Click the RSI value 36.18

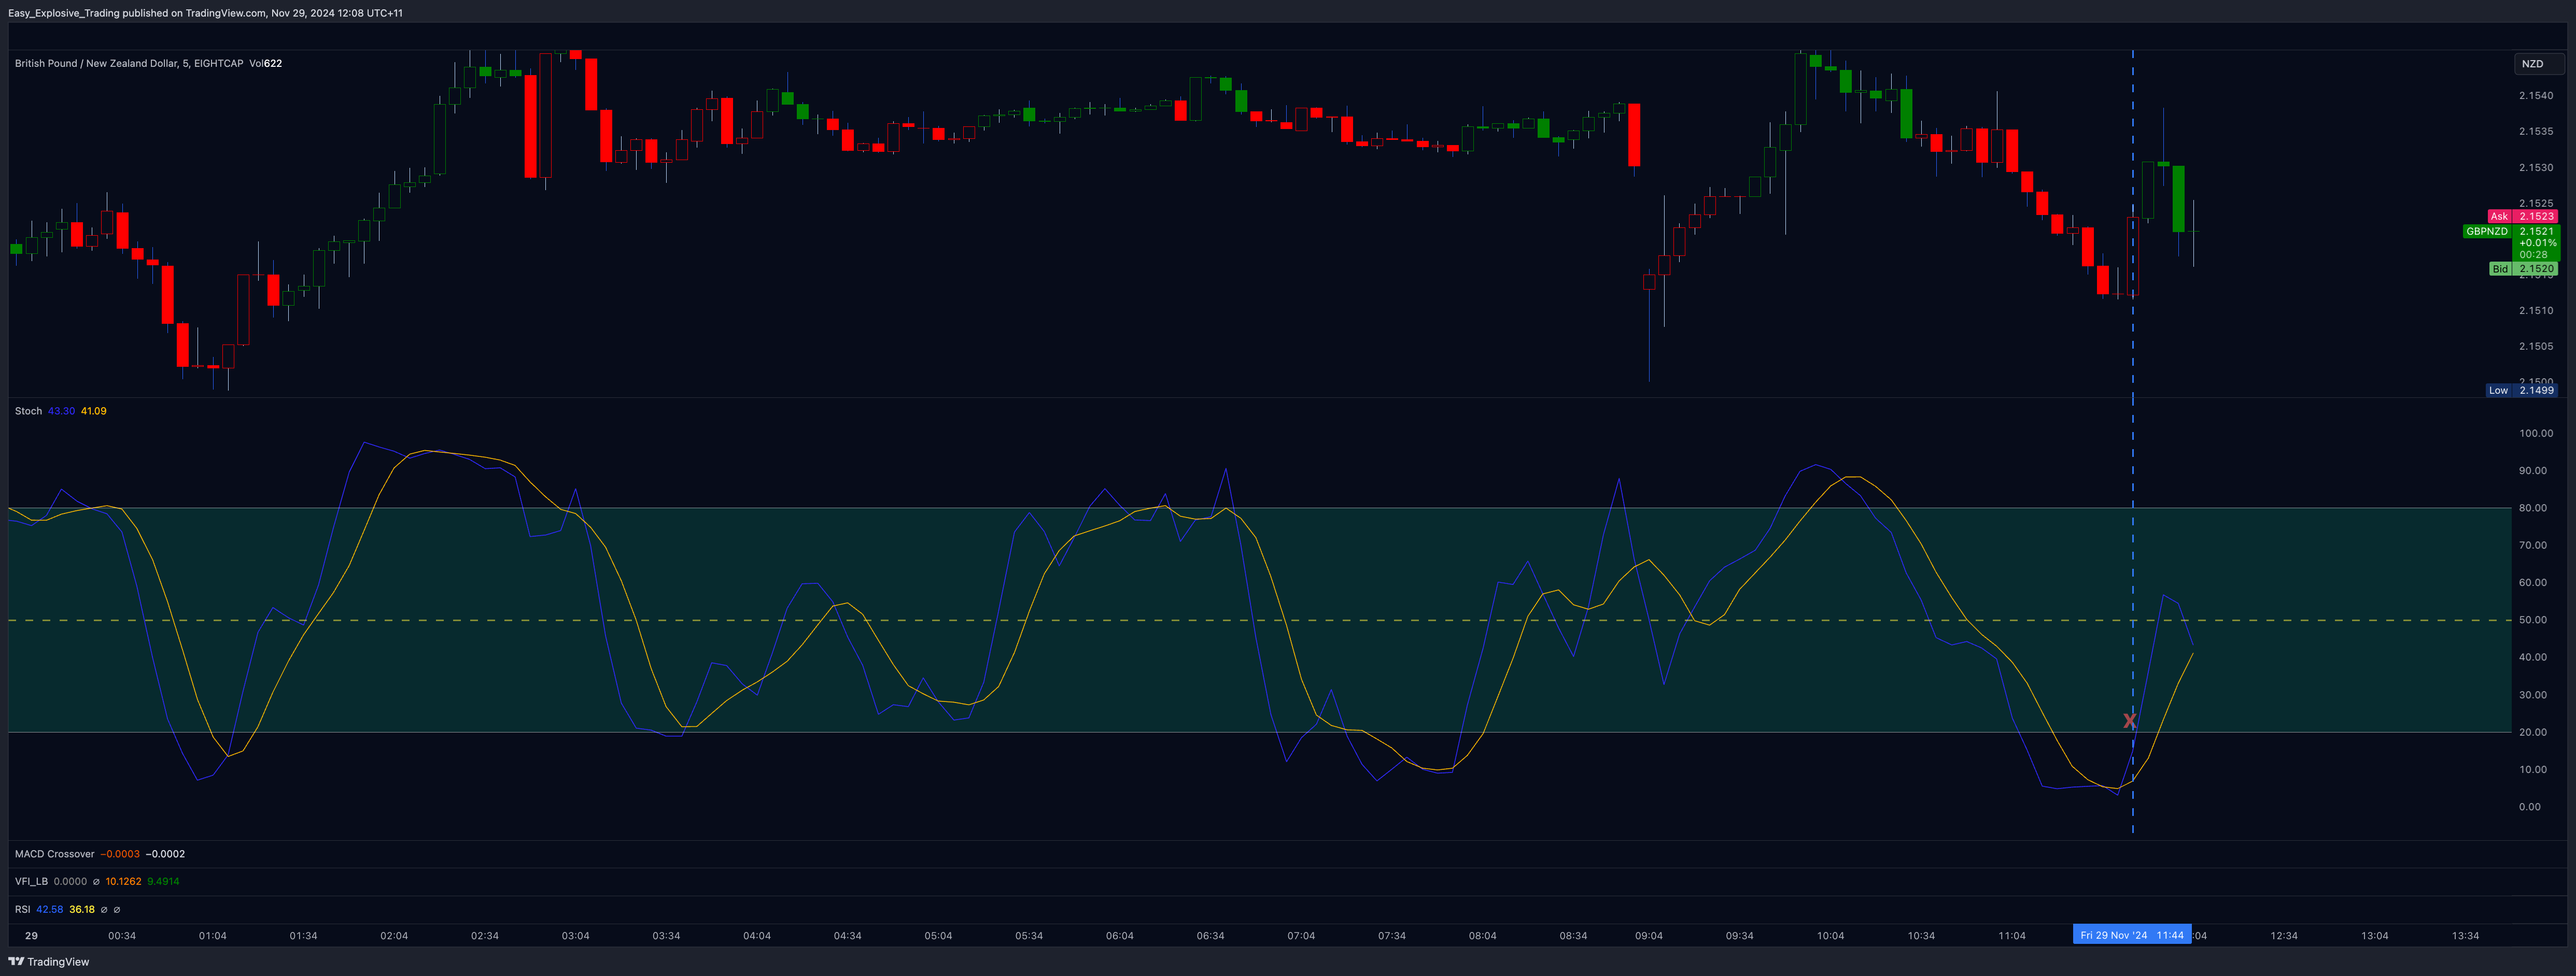click(x=82, y=909)
